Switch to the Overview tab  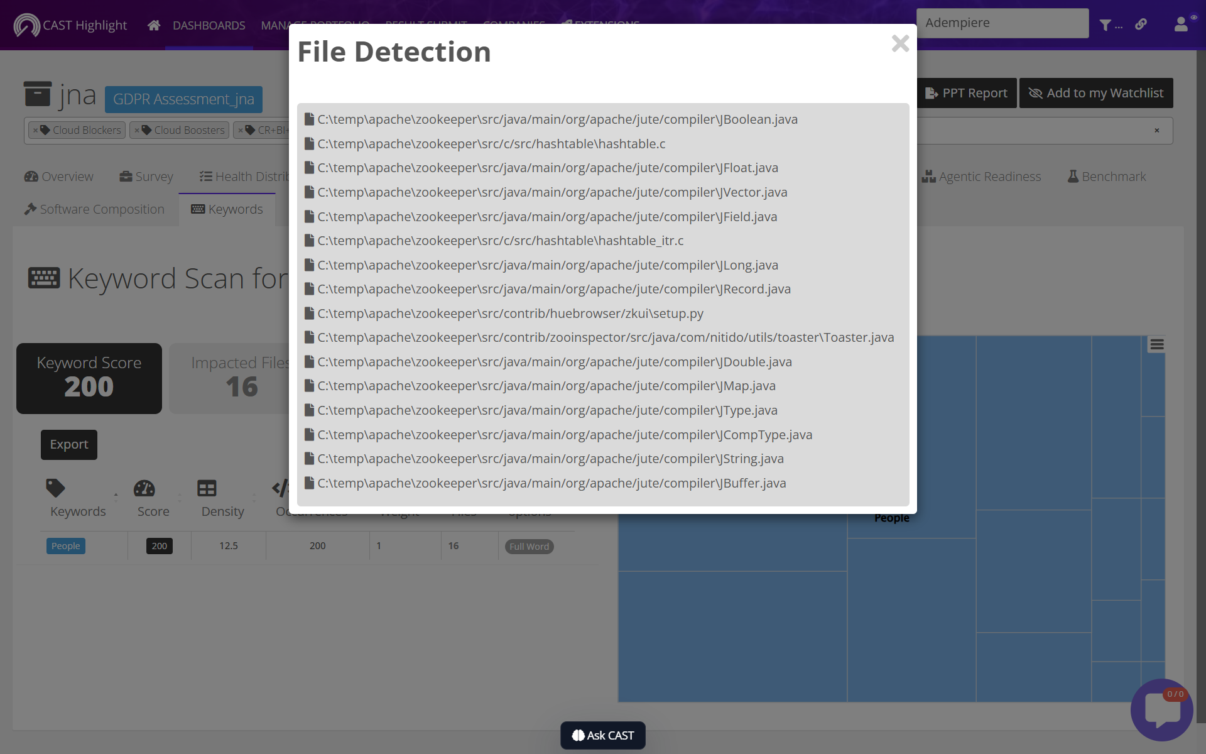coord(59,177)
